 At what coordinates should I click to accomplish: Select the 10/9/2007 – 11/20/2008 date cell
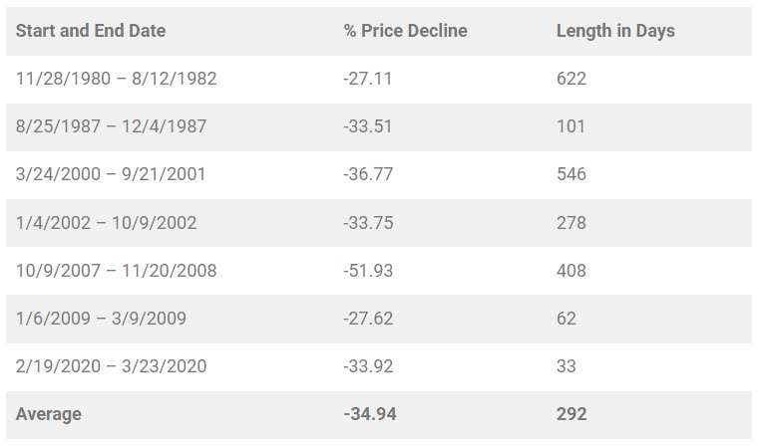pyautogui.click(x=116, y=270)
